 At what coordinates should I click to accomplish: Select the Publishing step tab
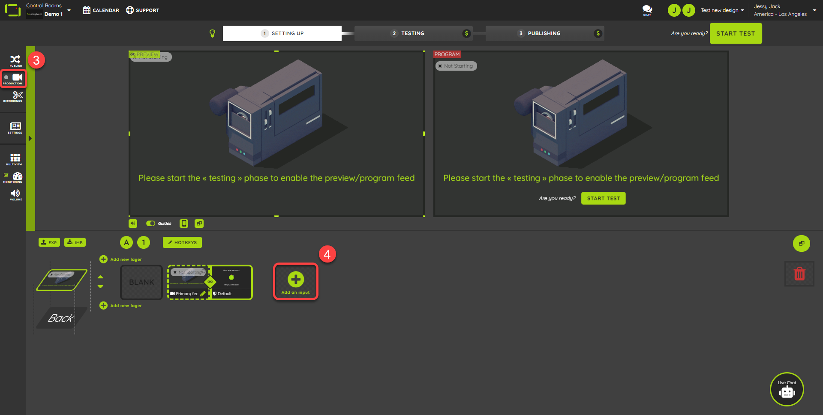(544, 33)
